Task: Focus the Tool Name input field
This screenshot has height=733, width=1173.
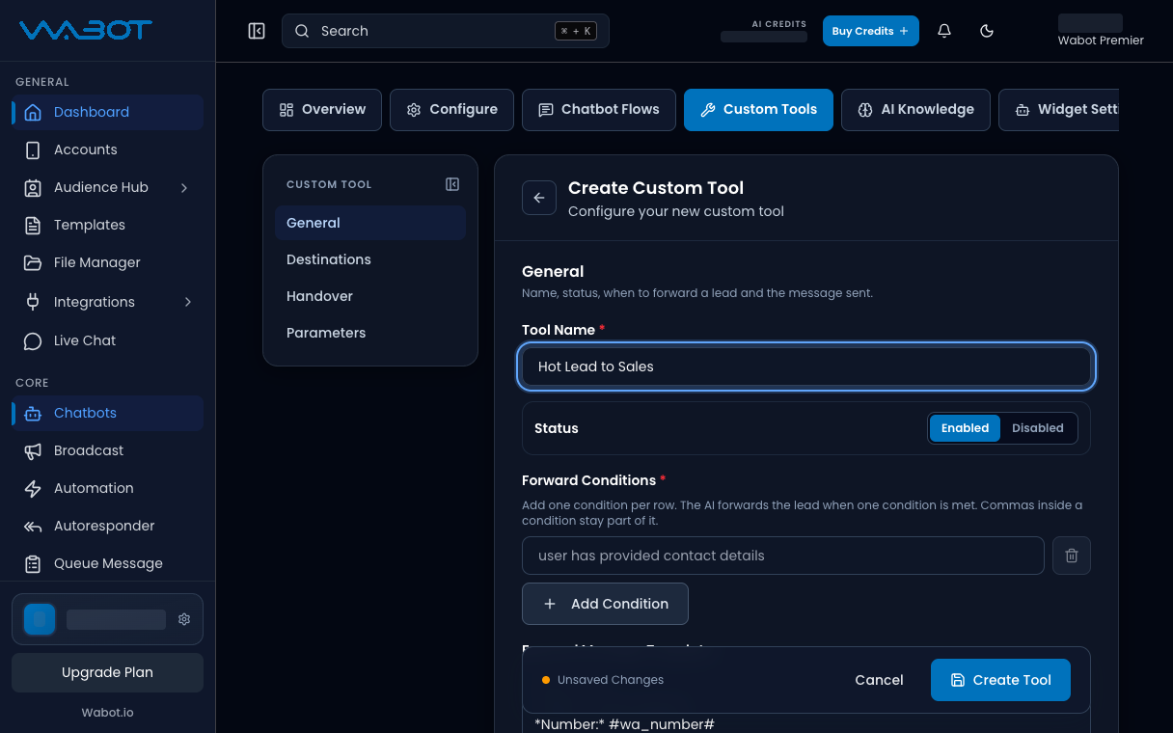Action: tap(806, 366)
